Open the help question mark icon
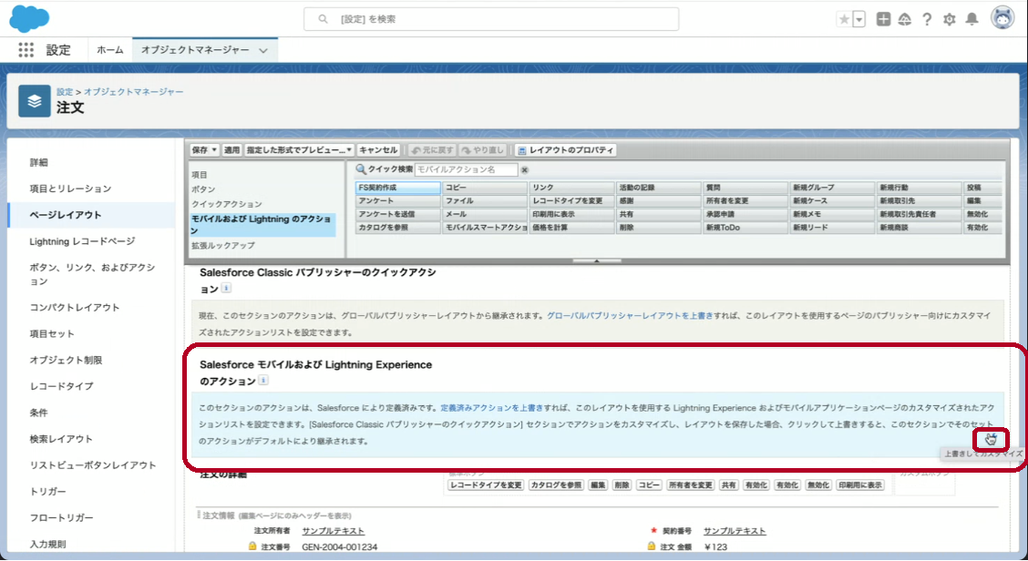Image resolution: width=1028 pixels, height=561 pixels. 926,19
